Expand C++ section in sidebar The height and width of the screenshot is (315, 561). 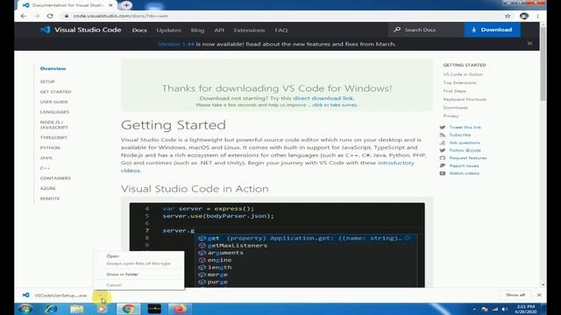(45, 168)
